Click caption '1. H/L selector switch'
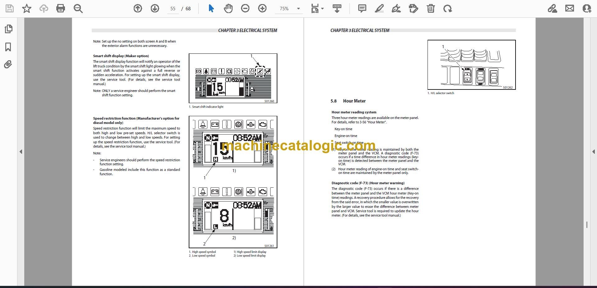 point(441,93)
